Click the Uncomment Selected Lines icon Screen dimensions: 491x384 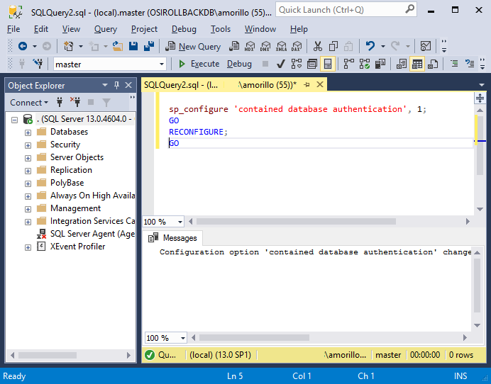[x=470, y=64]
